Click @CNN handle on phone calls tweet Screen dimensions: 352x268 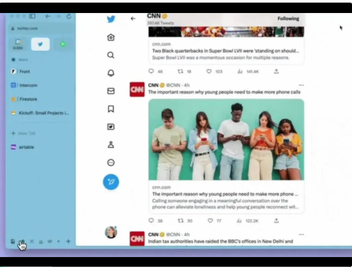(x=173, y=85)
